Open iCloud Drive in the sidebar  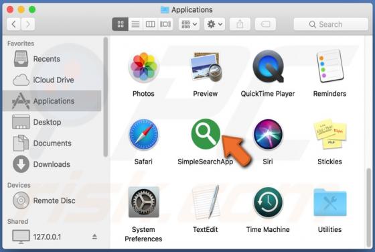point(52,80)
